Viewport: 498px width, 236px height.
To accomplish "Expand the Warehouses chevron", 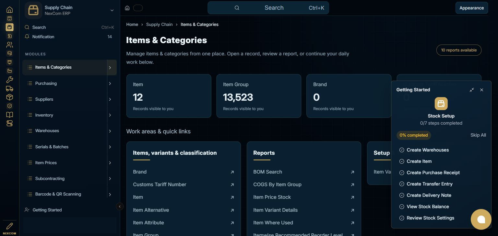I will tap(110, 131).
